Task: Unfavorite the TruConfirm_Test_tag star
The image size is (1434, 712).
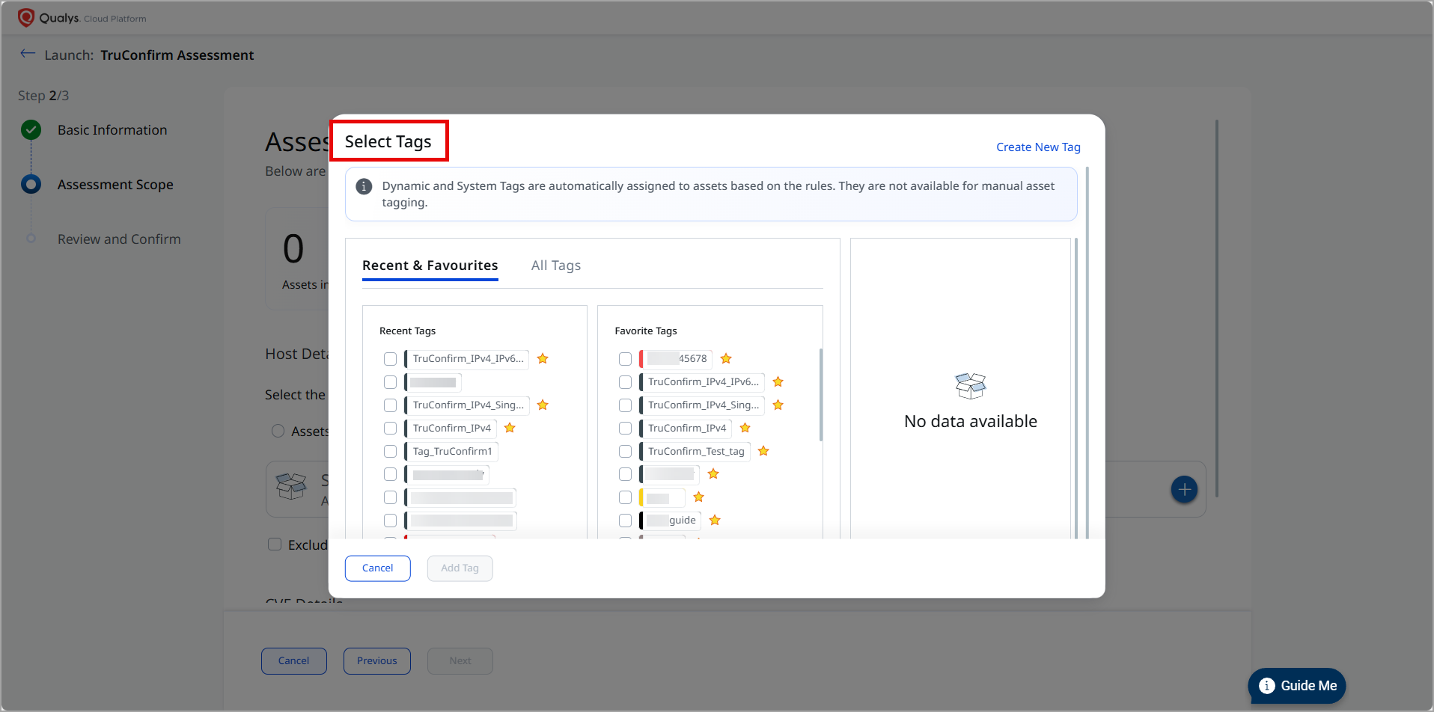Action: click(x=763, y=451)
